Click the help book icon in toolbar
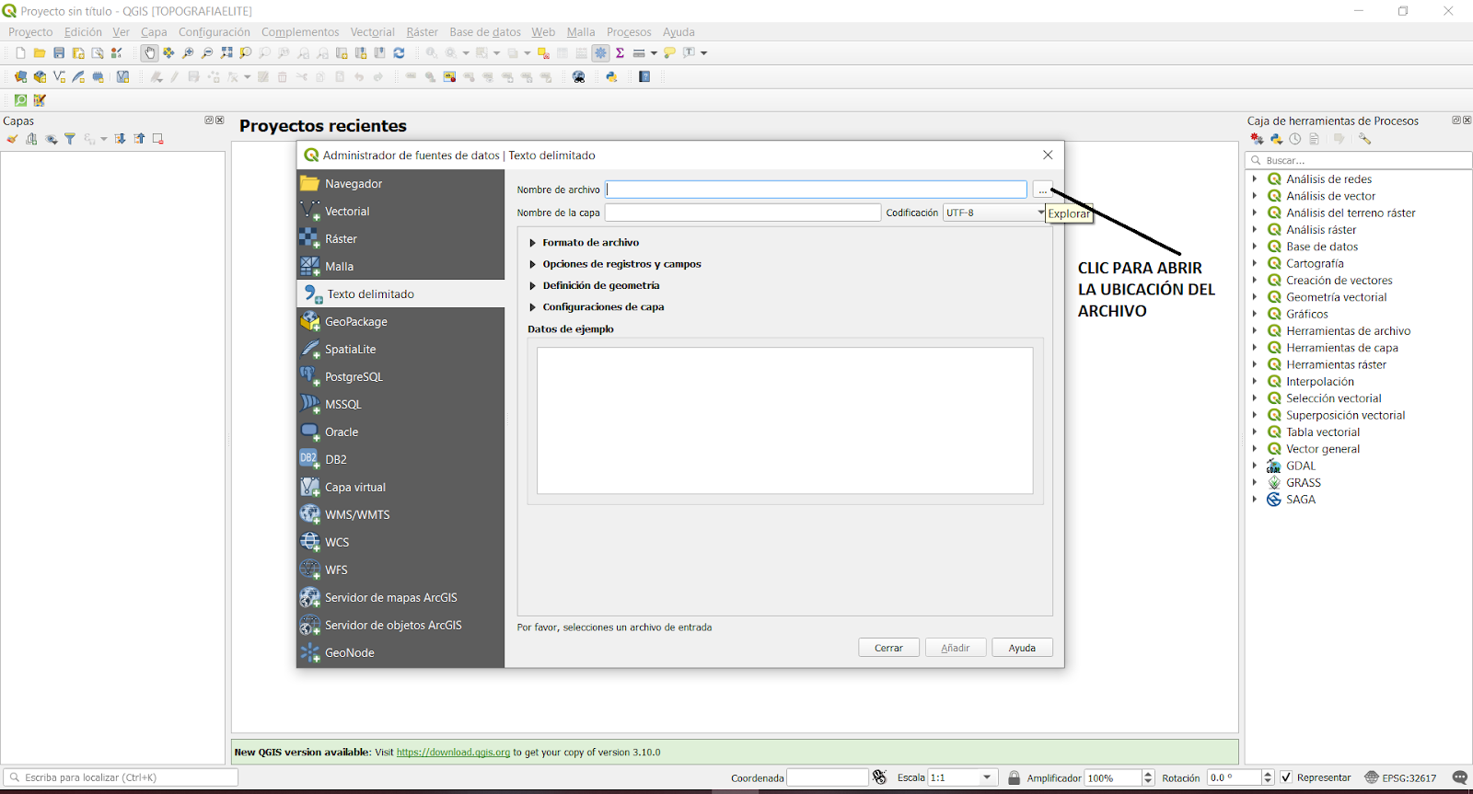Viewport: 1473px width, 794px height. pyautogui.click(x=644, y=77)
